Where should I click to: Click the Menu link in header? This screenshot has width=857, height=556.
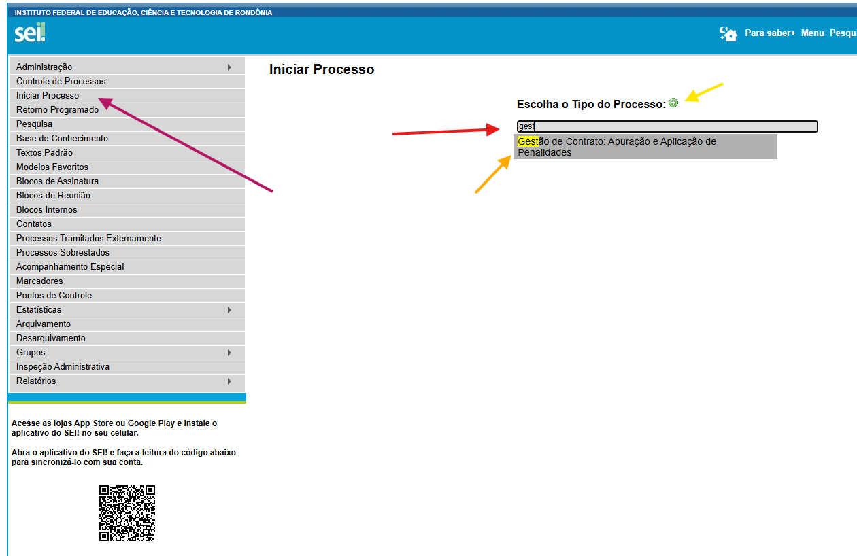point(812,33)
